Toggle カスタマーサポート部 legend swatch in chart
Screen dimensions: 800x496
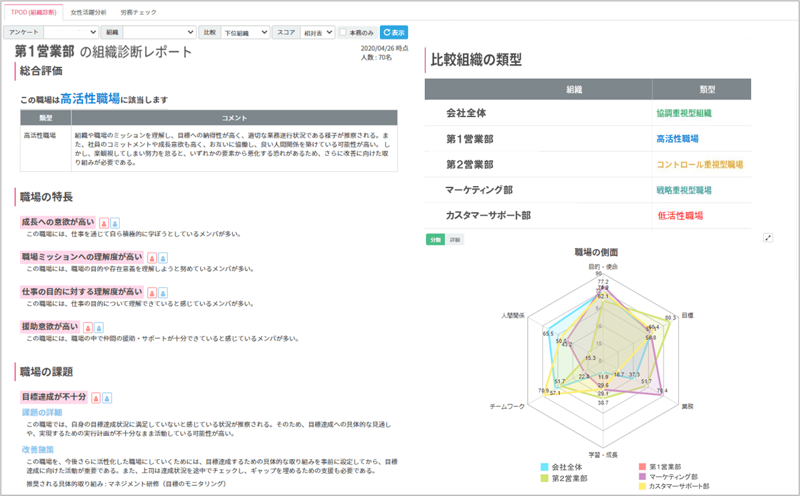(x=642, y=487)
